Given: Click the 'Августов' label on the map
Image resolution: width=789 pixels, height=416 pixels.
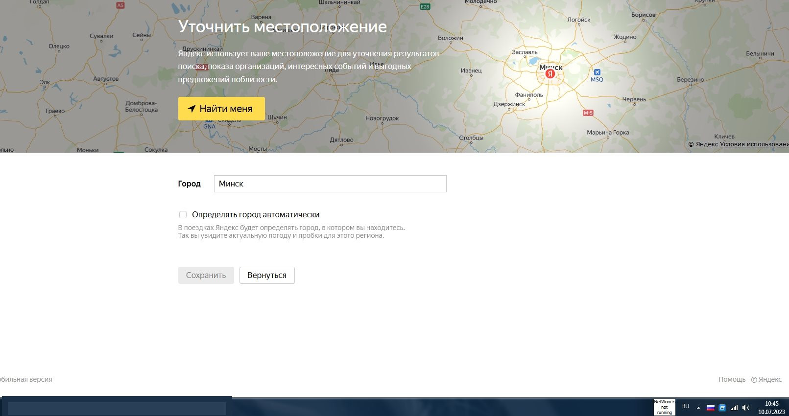Looking at the screenshot, I should [x=106, y=78].
